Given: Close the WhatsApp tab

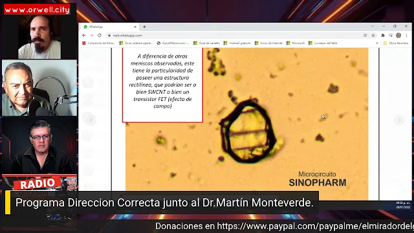Looking at the screenshot, I should pos(135,27).
